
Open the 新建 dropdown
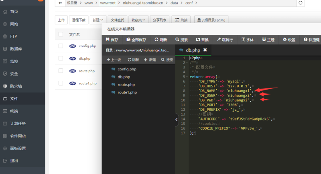pyautogui.click(x=98, y=20)
